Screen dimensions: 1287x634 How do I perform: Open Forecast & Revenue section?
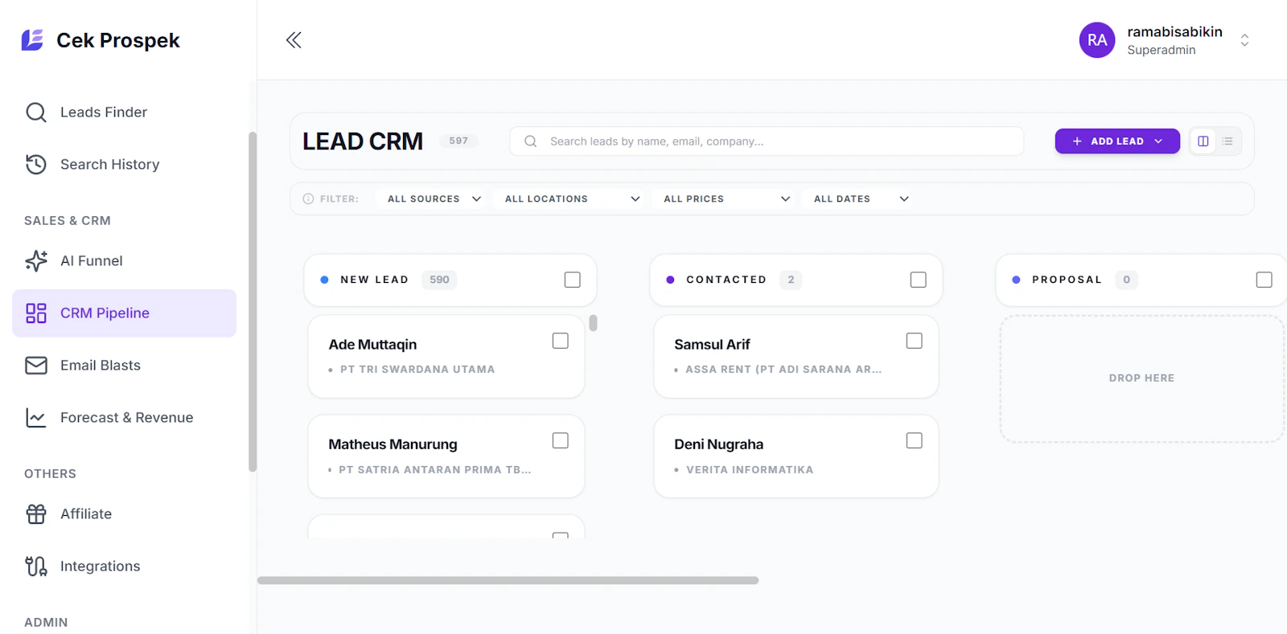[125, 417]
